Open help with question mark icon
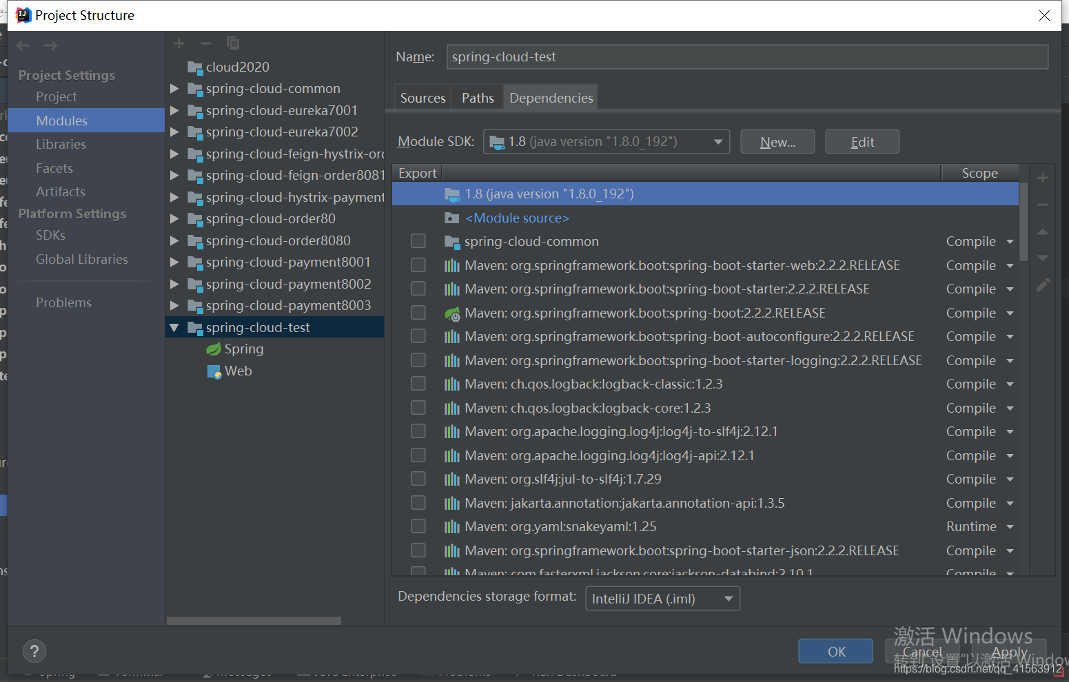Screen dimensions: 1069x682 tap(34, 651)
